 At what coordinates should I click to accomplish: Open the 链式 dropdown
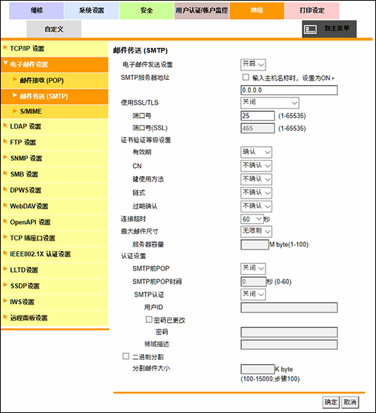click(x=256, y=193)
